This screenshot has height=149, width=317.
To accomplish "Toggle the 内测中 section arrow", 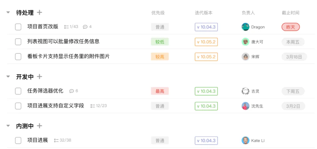I will 8,126.
